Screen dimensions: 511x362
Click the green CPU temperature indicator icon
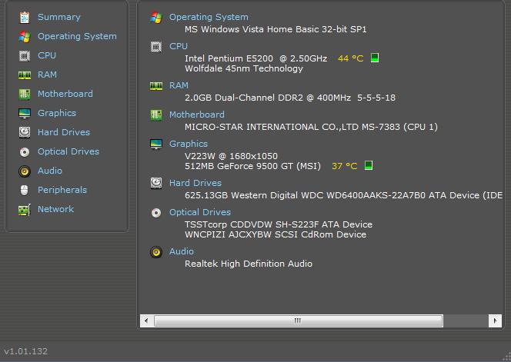point(375,58)
